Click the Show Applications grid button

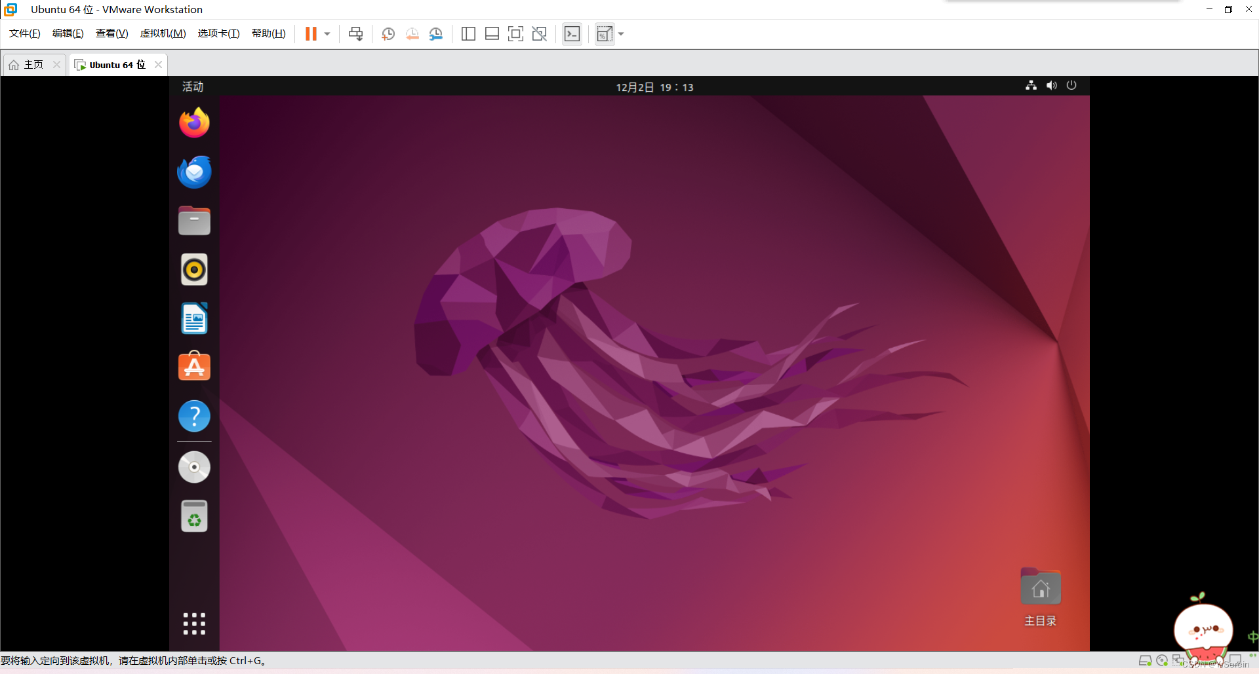click(194, 624)
